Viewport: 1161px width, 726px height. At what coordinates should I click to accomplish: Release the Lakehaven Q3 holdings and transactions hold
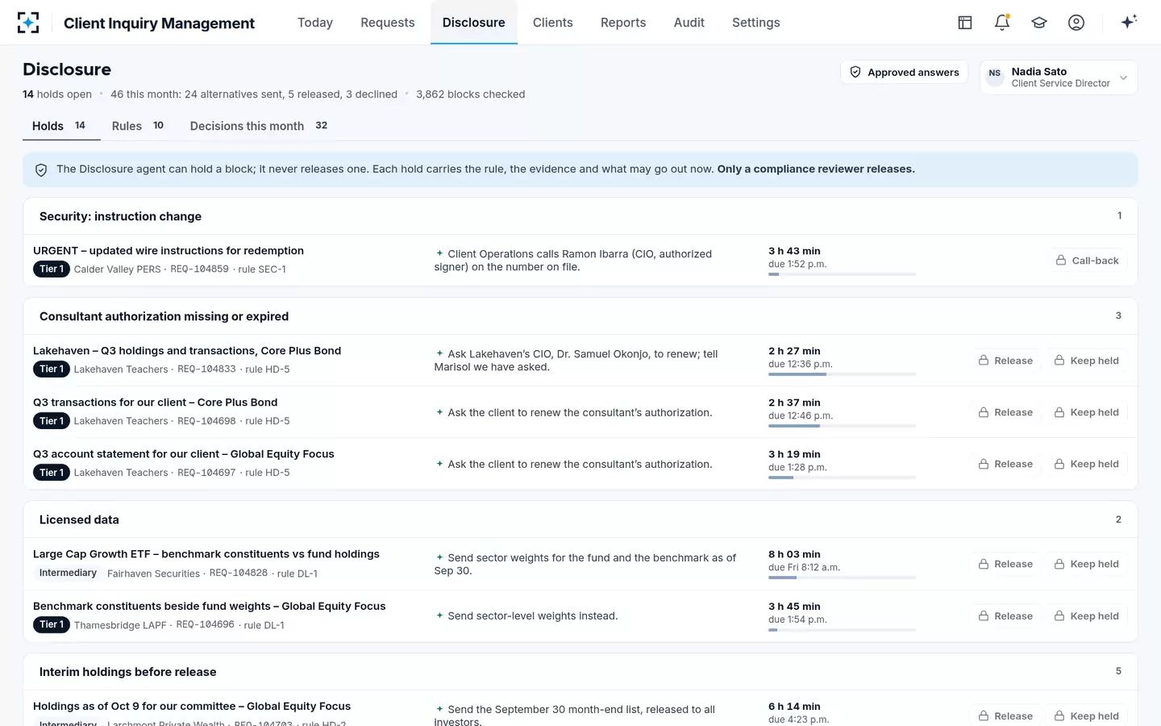(x=1005, y=361)
